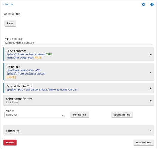This screenshot has width=157, height=149.
Task: Expand Select Actions for True arrow
Action: [x=151, y=88]
